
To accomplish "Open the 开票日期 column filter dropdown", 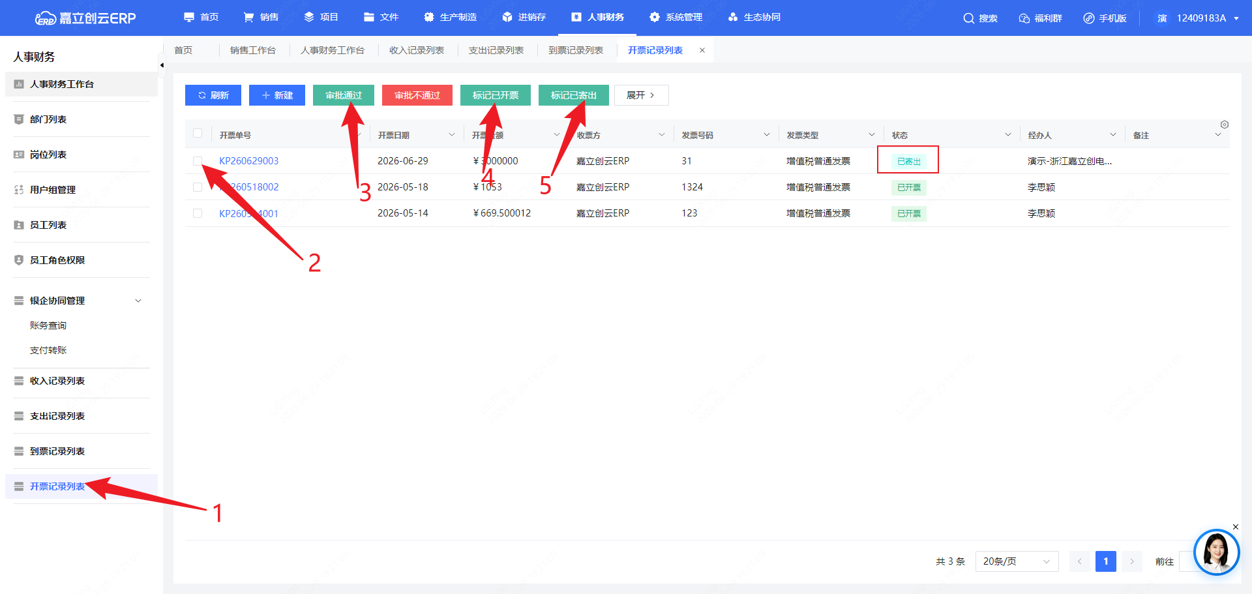I will pyautogui.click(x=451, y=134).
